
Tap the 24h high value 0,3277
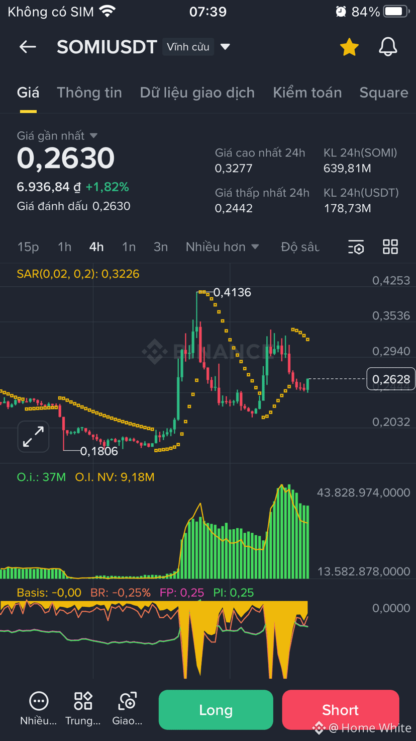pyautogui.click(x=234, y=169)
